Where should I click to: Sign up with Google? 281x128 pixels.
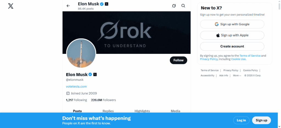(232, 24)
